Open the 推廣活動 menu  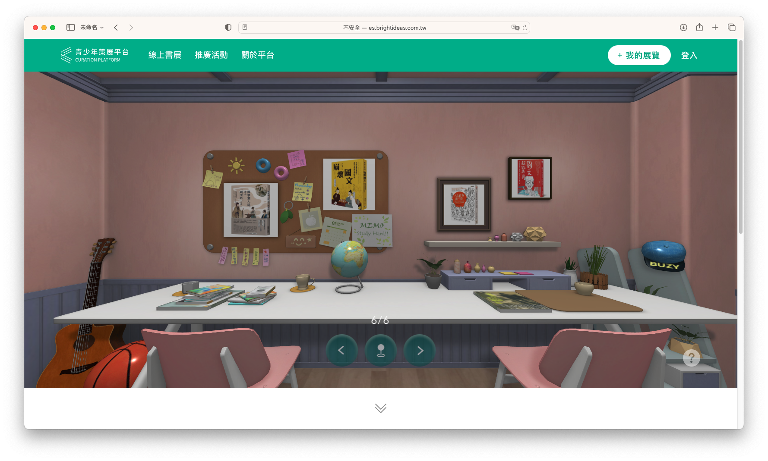click(x=211, y=55)
